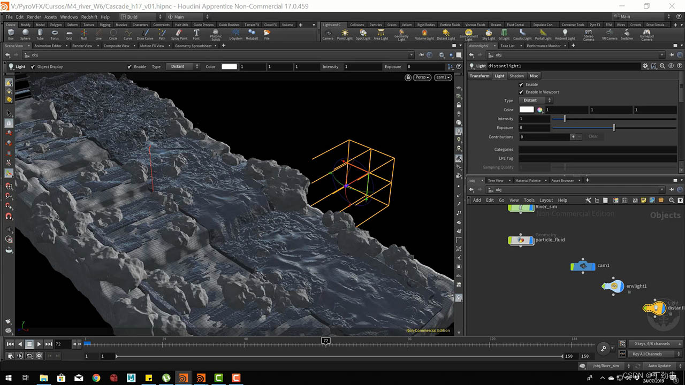
Task: Toggle Enable checkbox in Light parameters
Action: click(521, 84)
